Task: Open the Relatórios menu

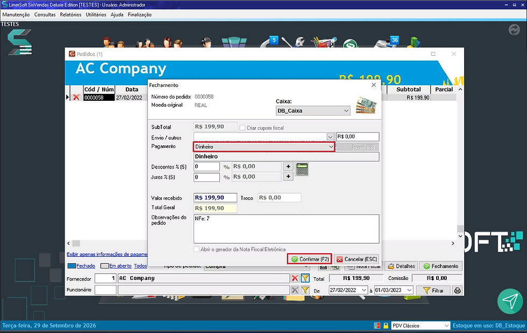Action: 70,14
